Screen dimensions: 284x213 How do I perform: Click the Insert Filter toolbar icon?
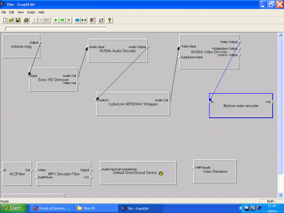pos(77,20)
